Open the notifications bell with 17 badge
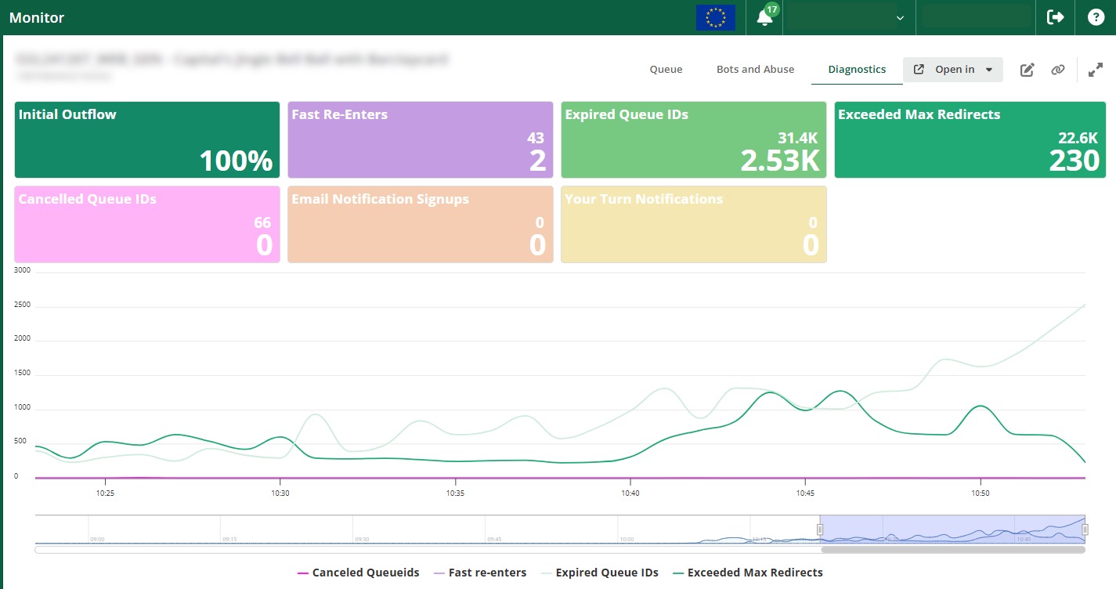The width and height of the screenshot is (1116, 589). (x=765, y=17)
